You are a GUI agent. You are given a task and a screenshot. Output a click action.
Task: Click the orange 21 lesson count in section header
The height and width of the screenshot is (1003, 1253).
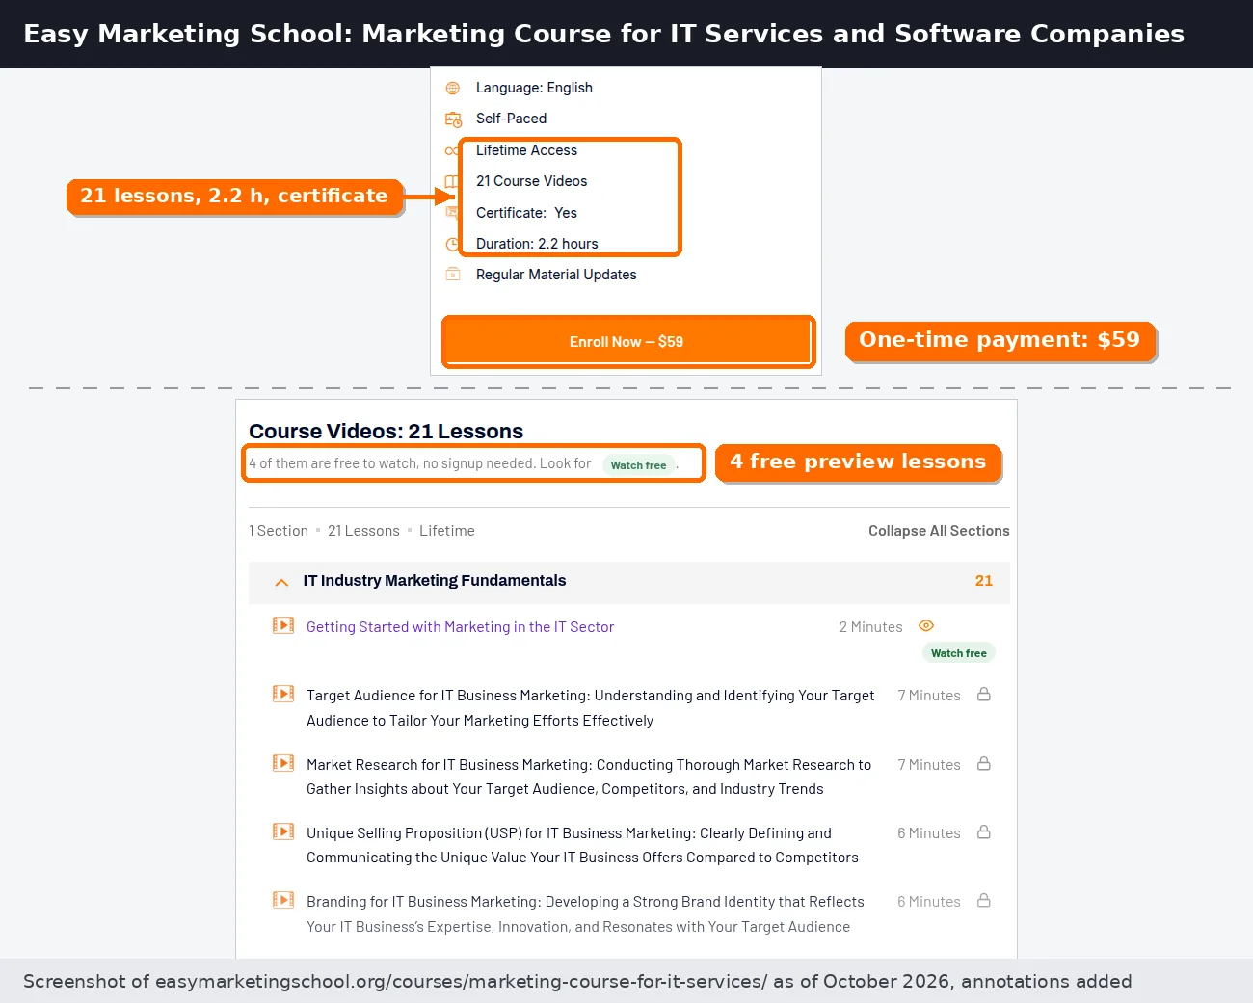coord(983,581)
